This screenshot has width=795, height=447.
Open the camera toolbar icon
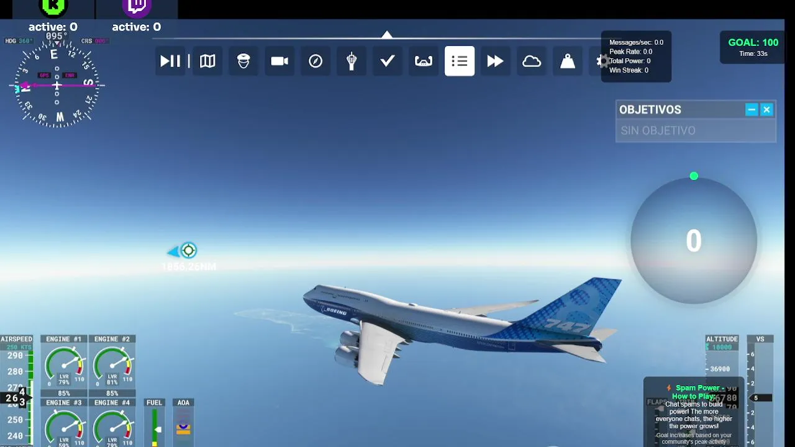tap(279, 61)
